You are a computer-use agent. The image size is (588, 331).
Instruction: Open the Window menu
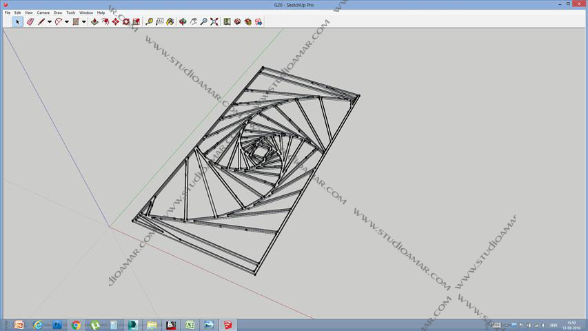pos(86,12)
